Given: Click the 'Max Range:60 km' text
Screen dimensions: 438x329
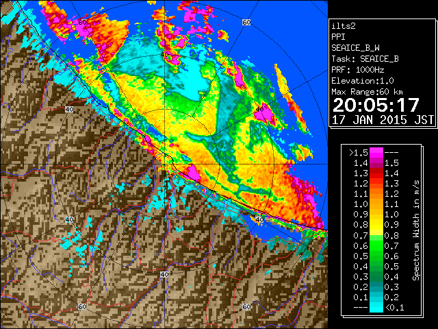Looking at the screenshot, I should coord(367,92).
